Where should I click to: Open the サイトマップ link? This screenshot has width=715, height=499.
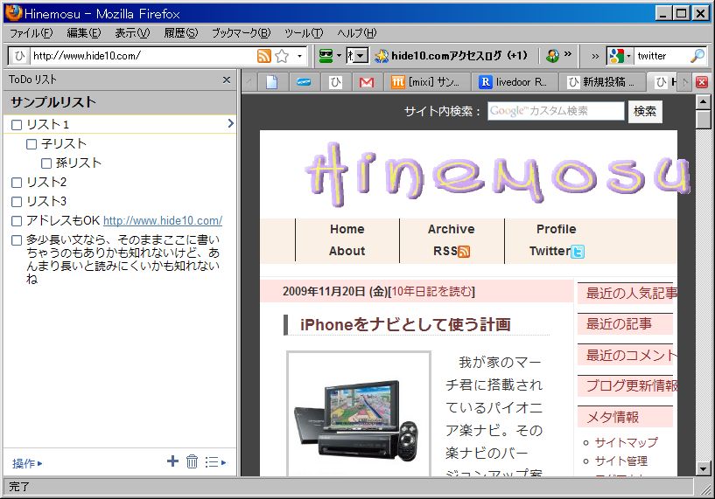tap(627, 442)
